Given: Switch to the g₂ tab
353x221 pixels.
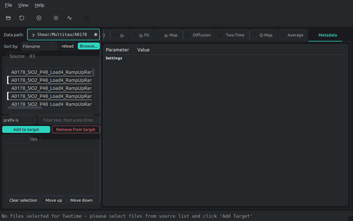Looking at the screenshot, I should [120, 35].
